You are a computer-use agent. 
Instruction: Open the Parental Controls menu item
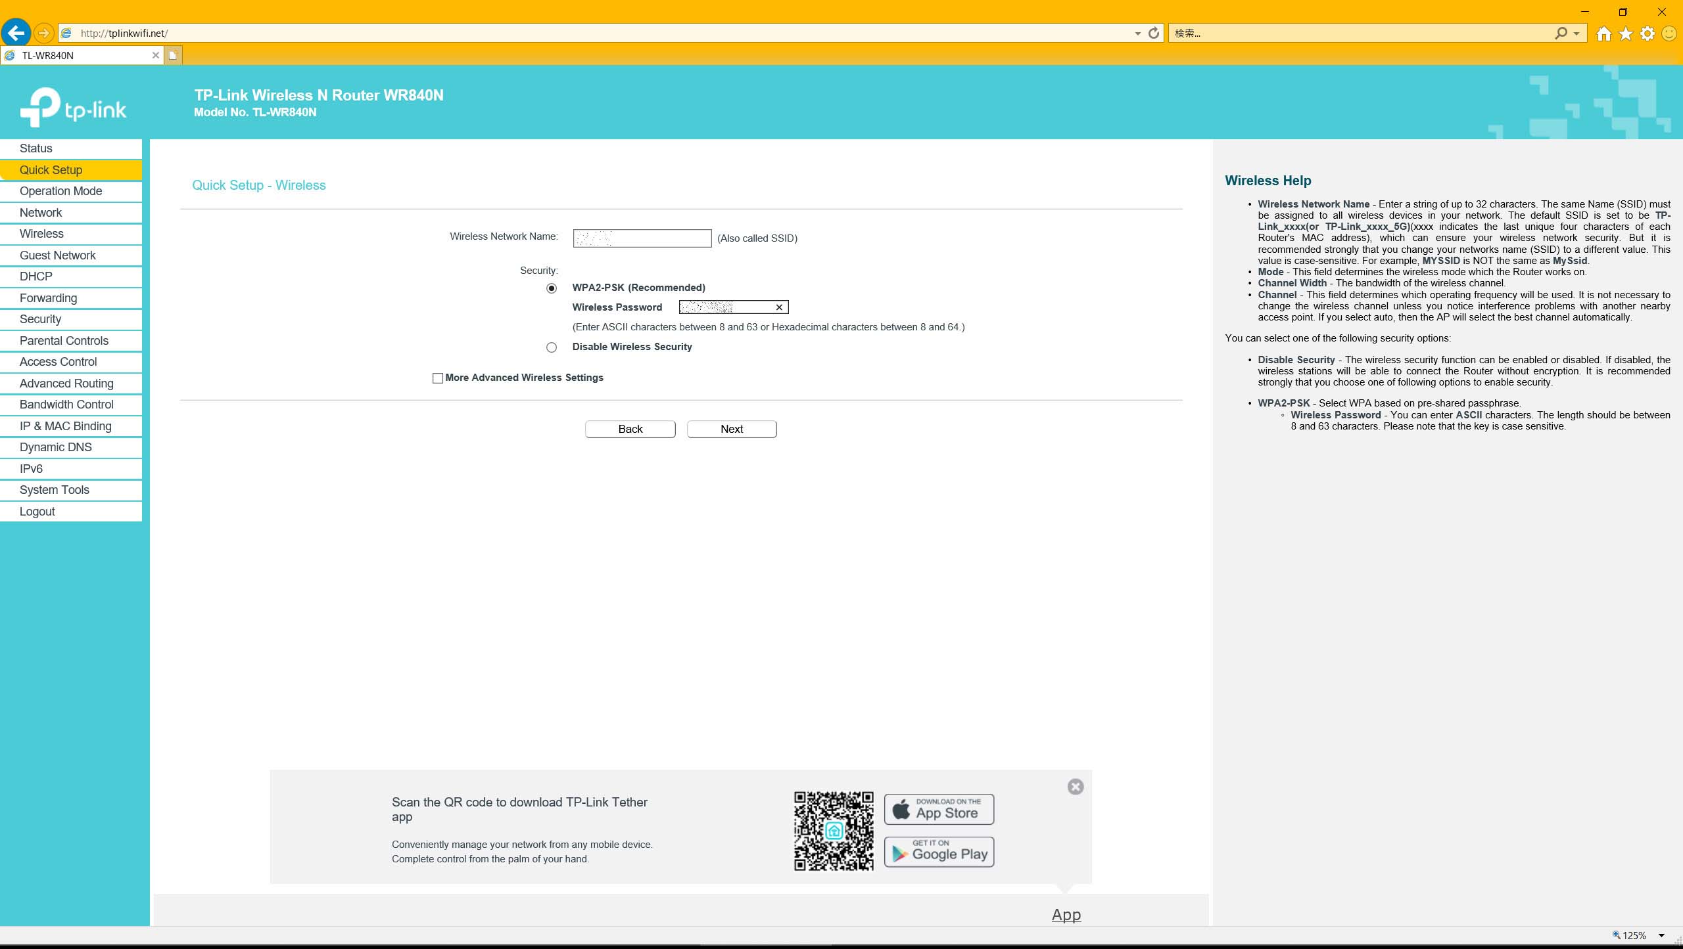pos(71,341)
